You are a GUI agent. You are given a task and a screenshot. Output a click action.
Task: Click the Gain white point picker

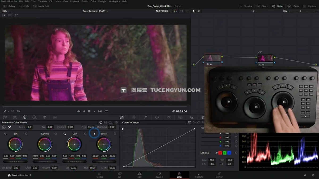pos(65,134)
